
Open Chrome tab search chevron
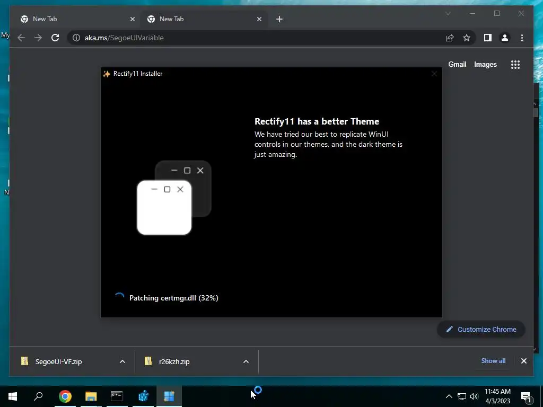(x=448, y=13)
